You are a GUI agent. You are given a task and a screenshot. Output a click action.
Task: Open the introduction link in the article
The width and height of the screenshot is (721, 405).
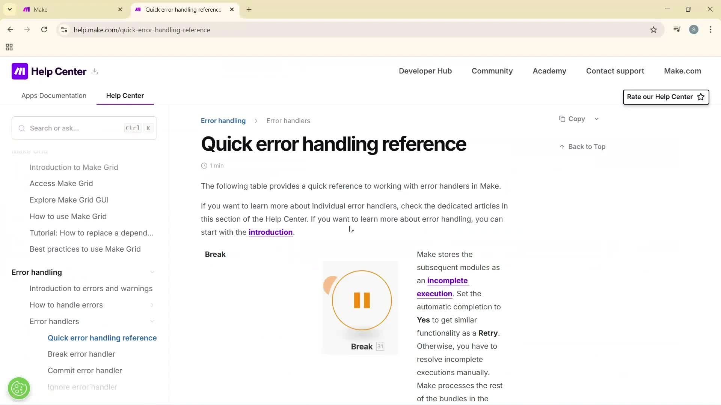coord(270,232)
